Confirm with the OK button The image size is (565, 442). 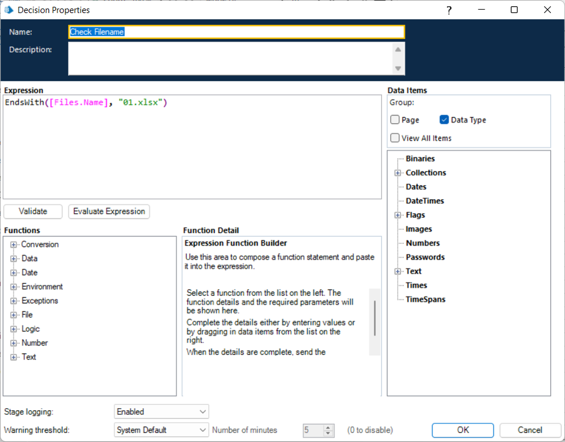[463, 430]
